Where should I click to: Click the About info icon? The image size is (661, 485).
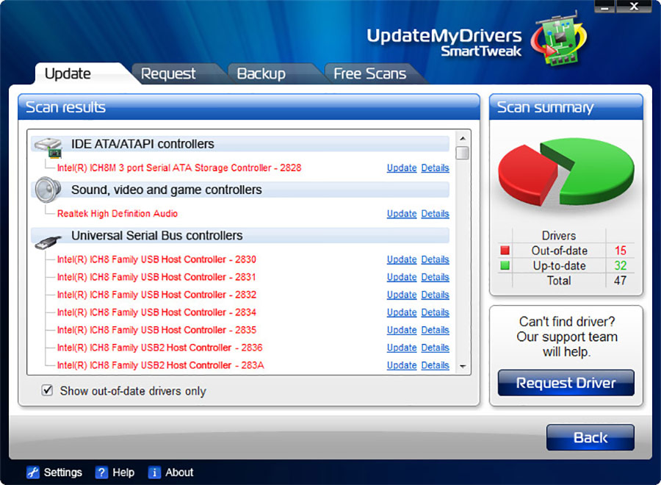[154, 473]
